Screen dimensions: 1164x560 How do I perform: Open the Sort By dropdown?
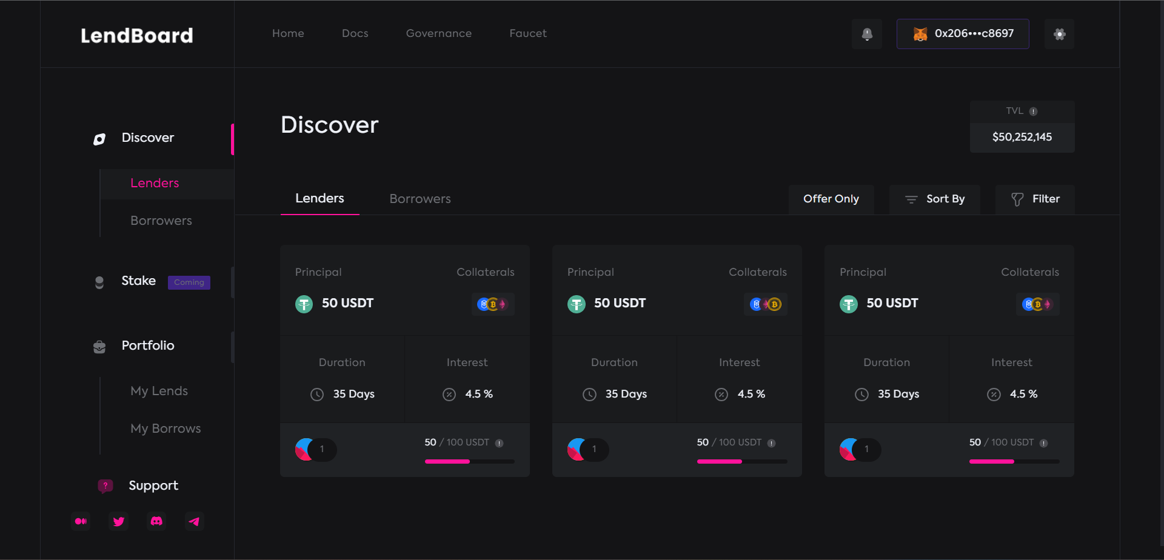[x=935, y=199]
